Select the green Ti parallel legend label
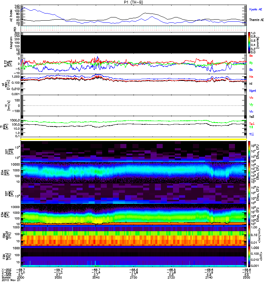The height and width of the screenshot is (285, 267). 251,127
